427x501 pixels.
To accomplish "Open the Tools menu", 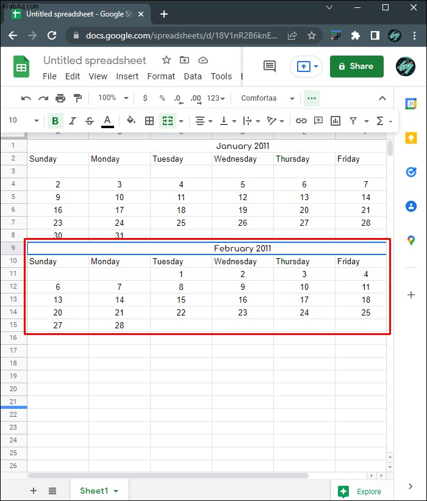I will click(x=221, y=76).
